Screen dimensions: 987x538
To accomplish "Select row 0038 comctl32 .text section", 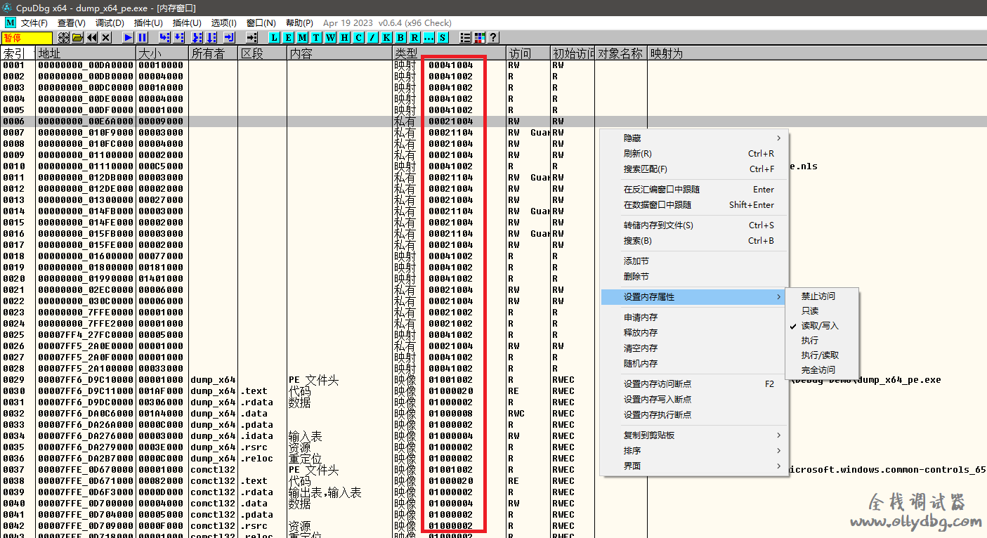I will click(x=493, y=481).
